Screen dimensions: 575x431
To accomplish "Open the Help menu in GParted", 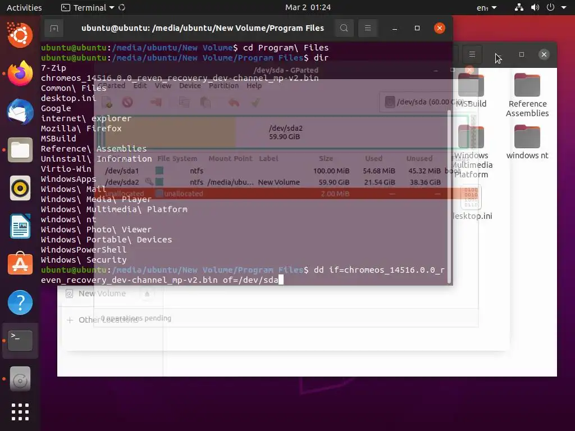I will [x=254, y=85].
